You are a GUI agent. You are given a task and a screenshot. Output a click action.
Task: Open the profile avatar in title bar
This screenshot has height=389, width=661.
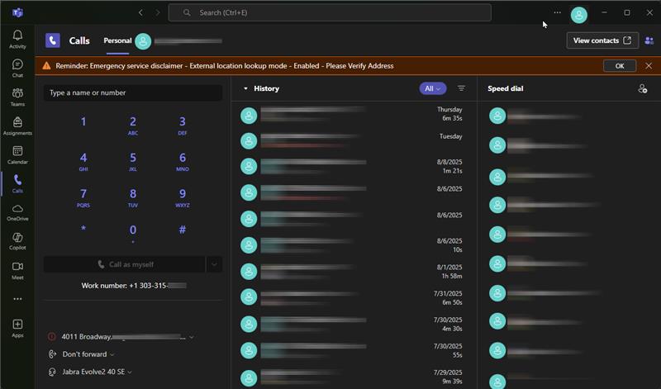coord(579,15)
